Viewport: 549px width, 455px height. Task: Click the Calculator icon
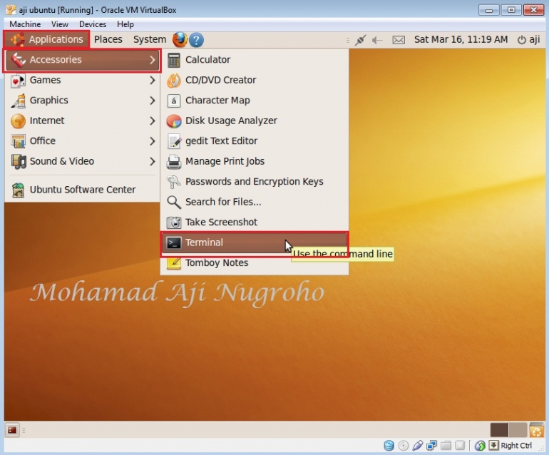(x=174, y=60)
